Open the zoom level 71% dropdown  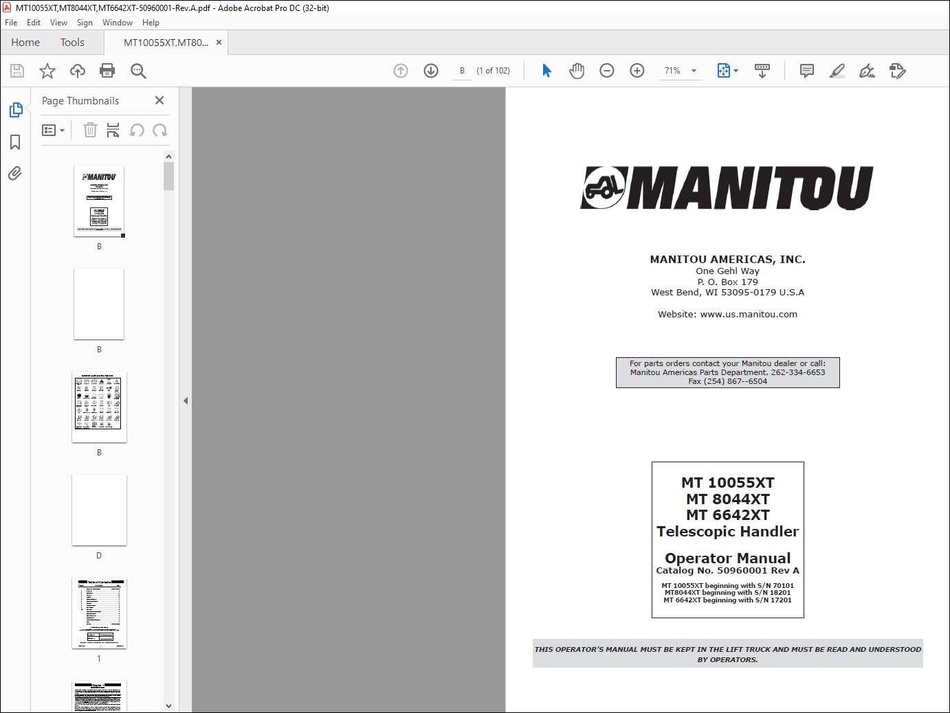click(681, 71)
